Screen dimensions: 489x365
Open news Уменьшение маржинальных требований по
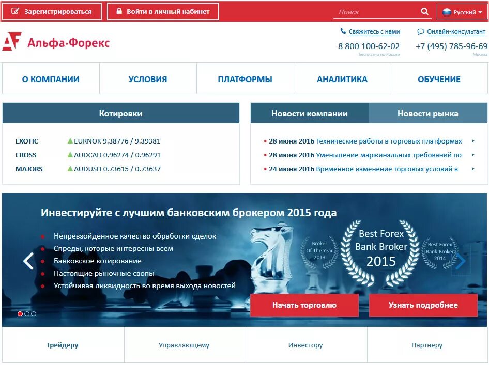(x=389, y=155)
